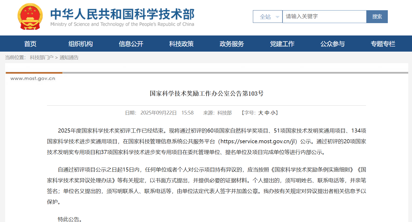Image resolution: width=412 pixels, height=222 pixels.
Task: Navigate to 政务服务 section
Action: point(232,44)
